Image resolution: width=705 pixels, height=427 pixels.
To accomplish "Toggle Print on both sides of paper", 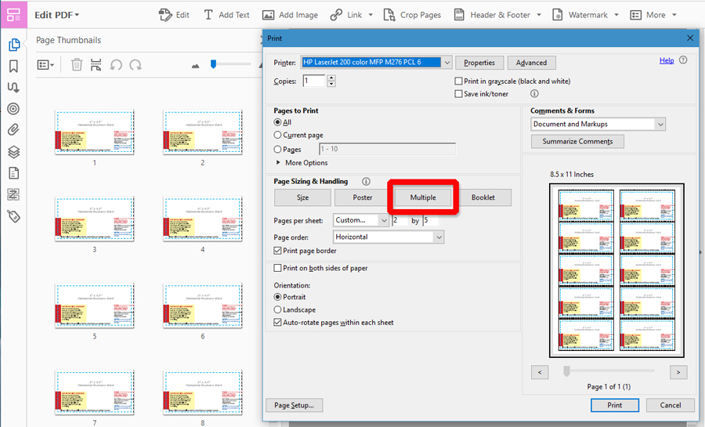I will (278, 268).
